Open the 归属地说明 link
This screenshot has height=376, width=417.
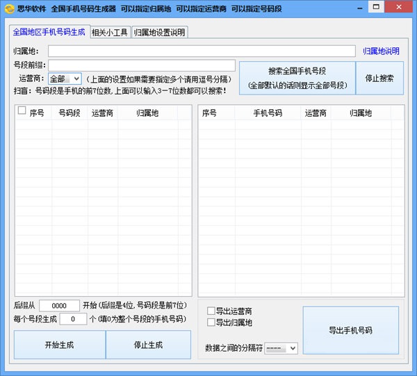(x=381, y=51)
